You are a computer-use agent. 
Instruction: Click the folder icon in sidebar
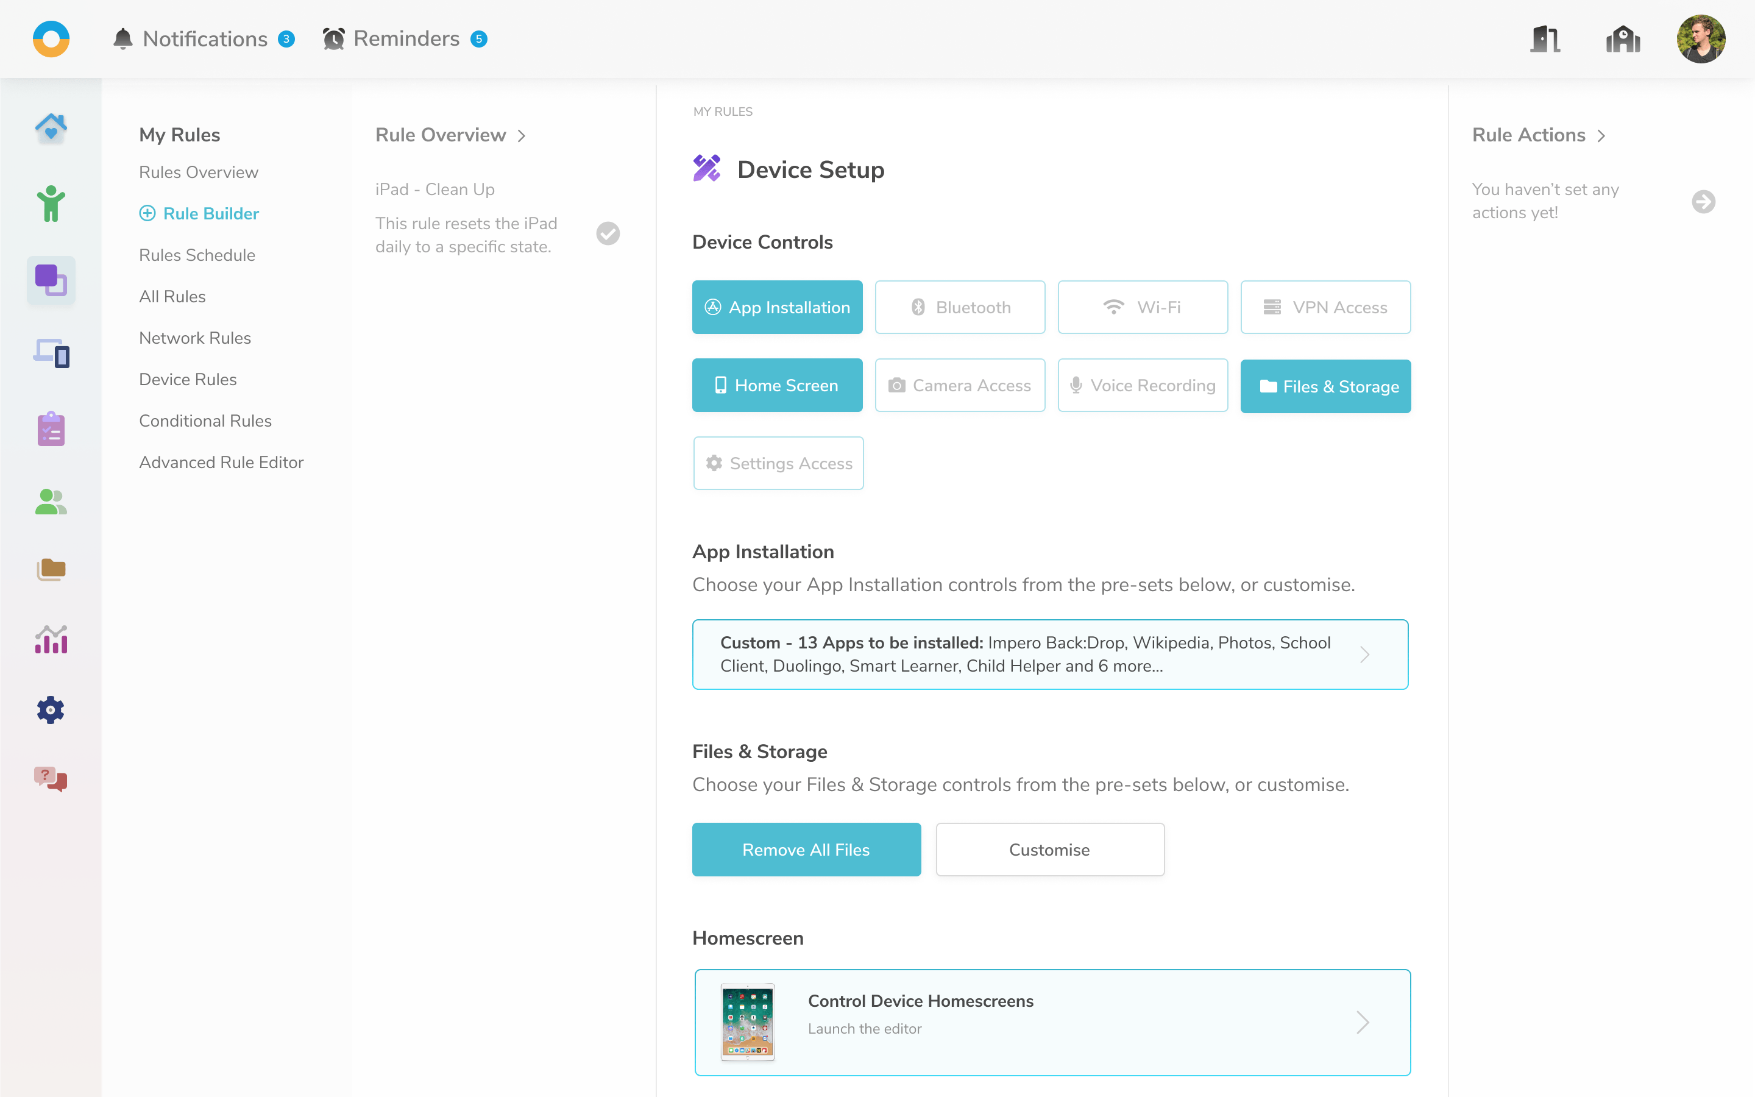click(x=50, y=570)
